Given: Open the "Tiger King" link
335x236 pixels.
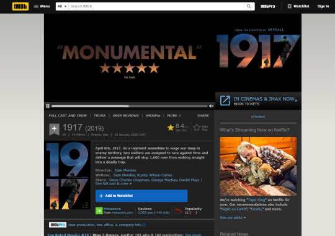Looking at the screenshot, I should pos(256,200).
